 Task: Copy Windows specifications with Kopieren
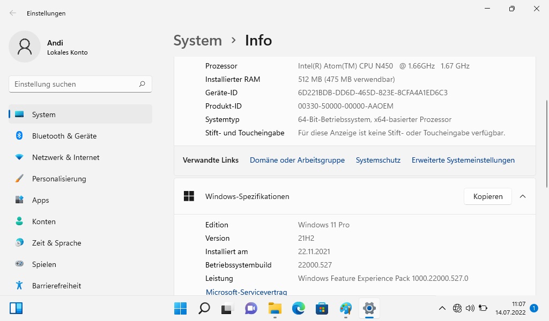[487, 196]
